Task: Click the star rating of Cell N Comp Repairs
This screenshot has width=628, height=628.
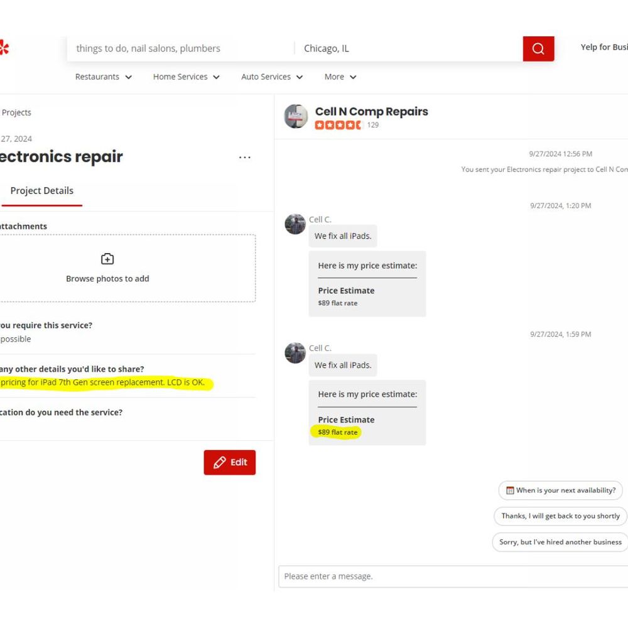Action: (338, 125)
